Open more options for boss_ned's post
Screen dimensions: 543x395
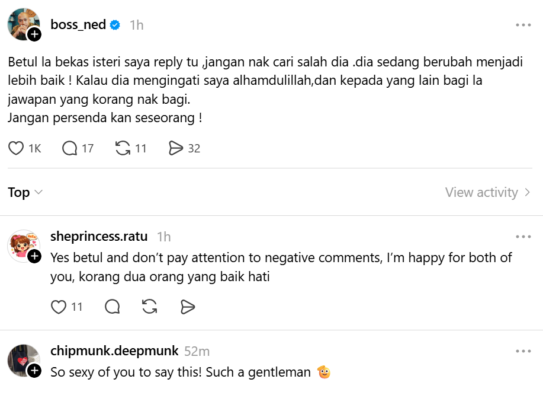[x=523, y=25]
